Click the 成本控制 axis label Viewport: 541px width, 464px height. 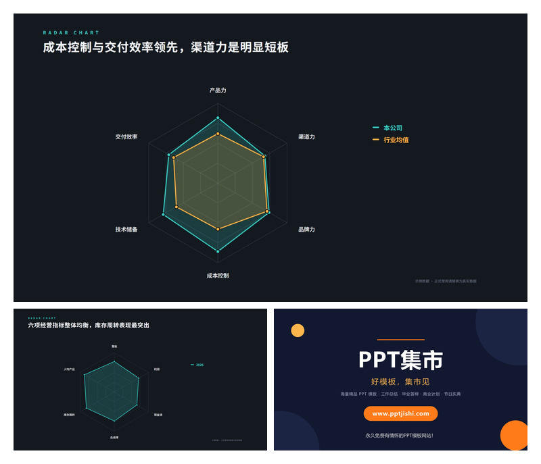(218, 276)
